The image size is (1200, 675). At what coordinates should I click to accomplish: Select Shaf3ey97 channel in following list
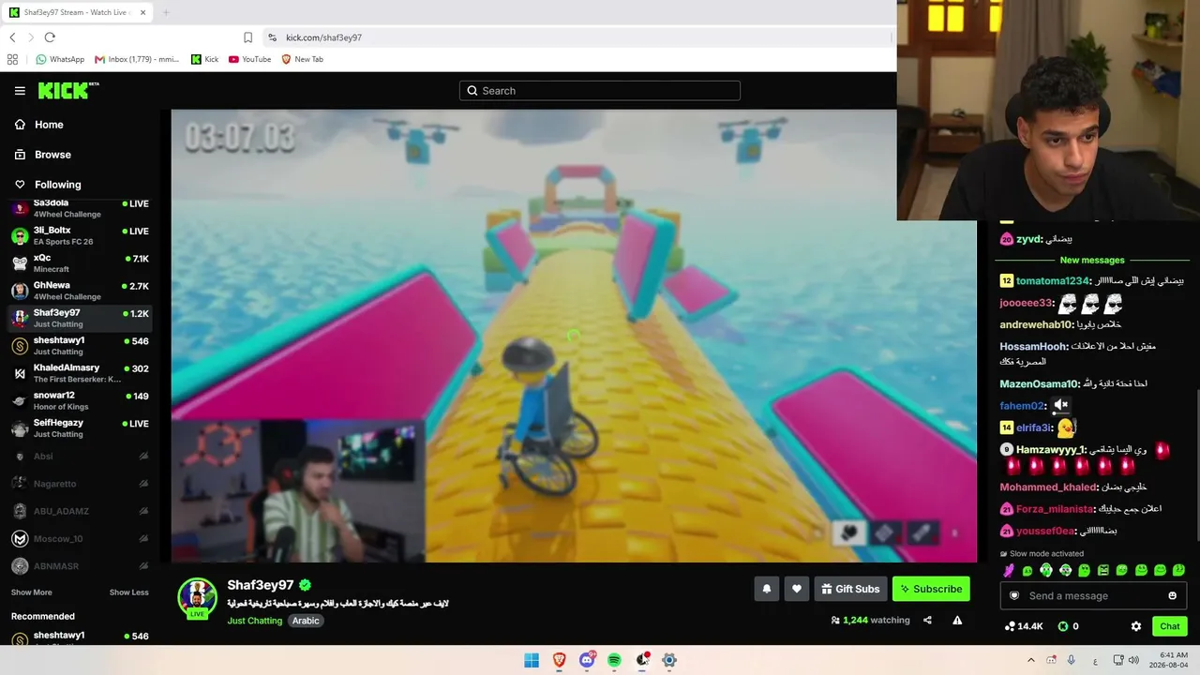tap(81, 319)
